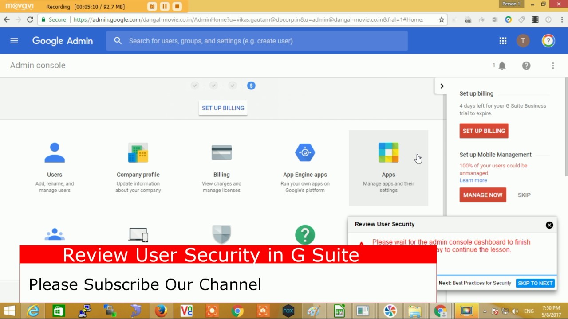This screenshot has height=319, width=568.
Task: Click the search magnifier icon
Action: click(118, 41)
